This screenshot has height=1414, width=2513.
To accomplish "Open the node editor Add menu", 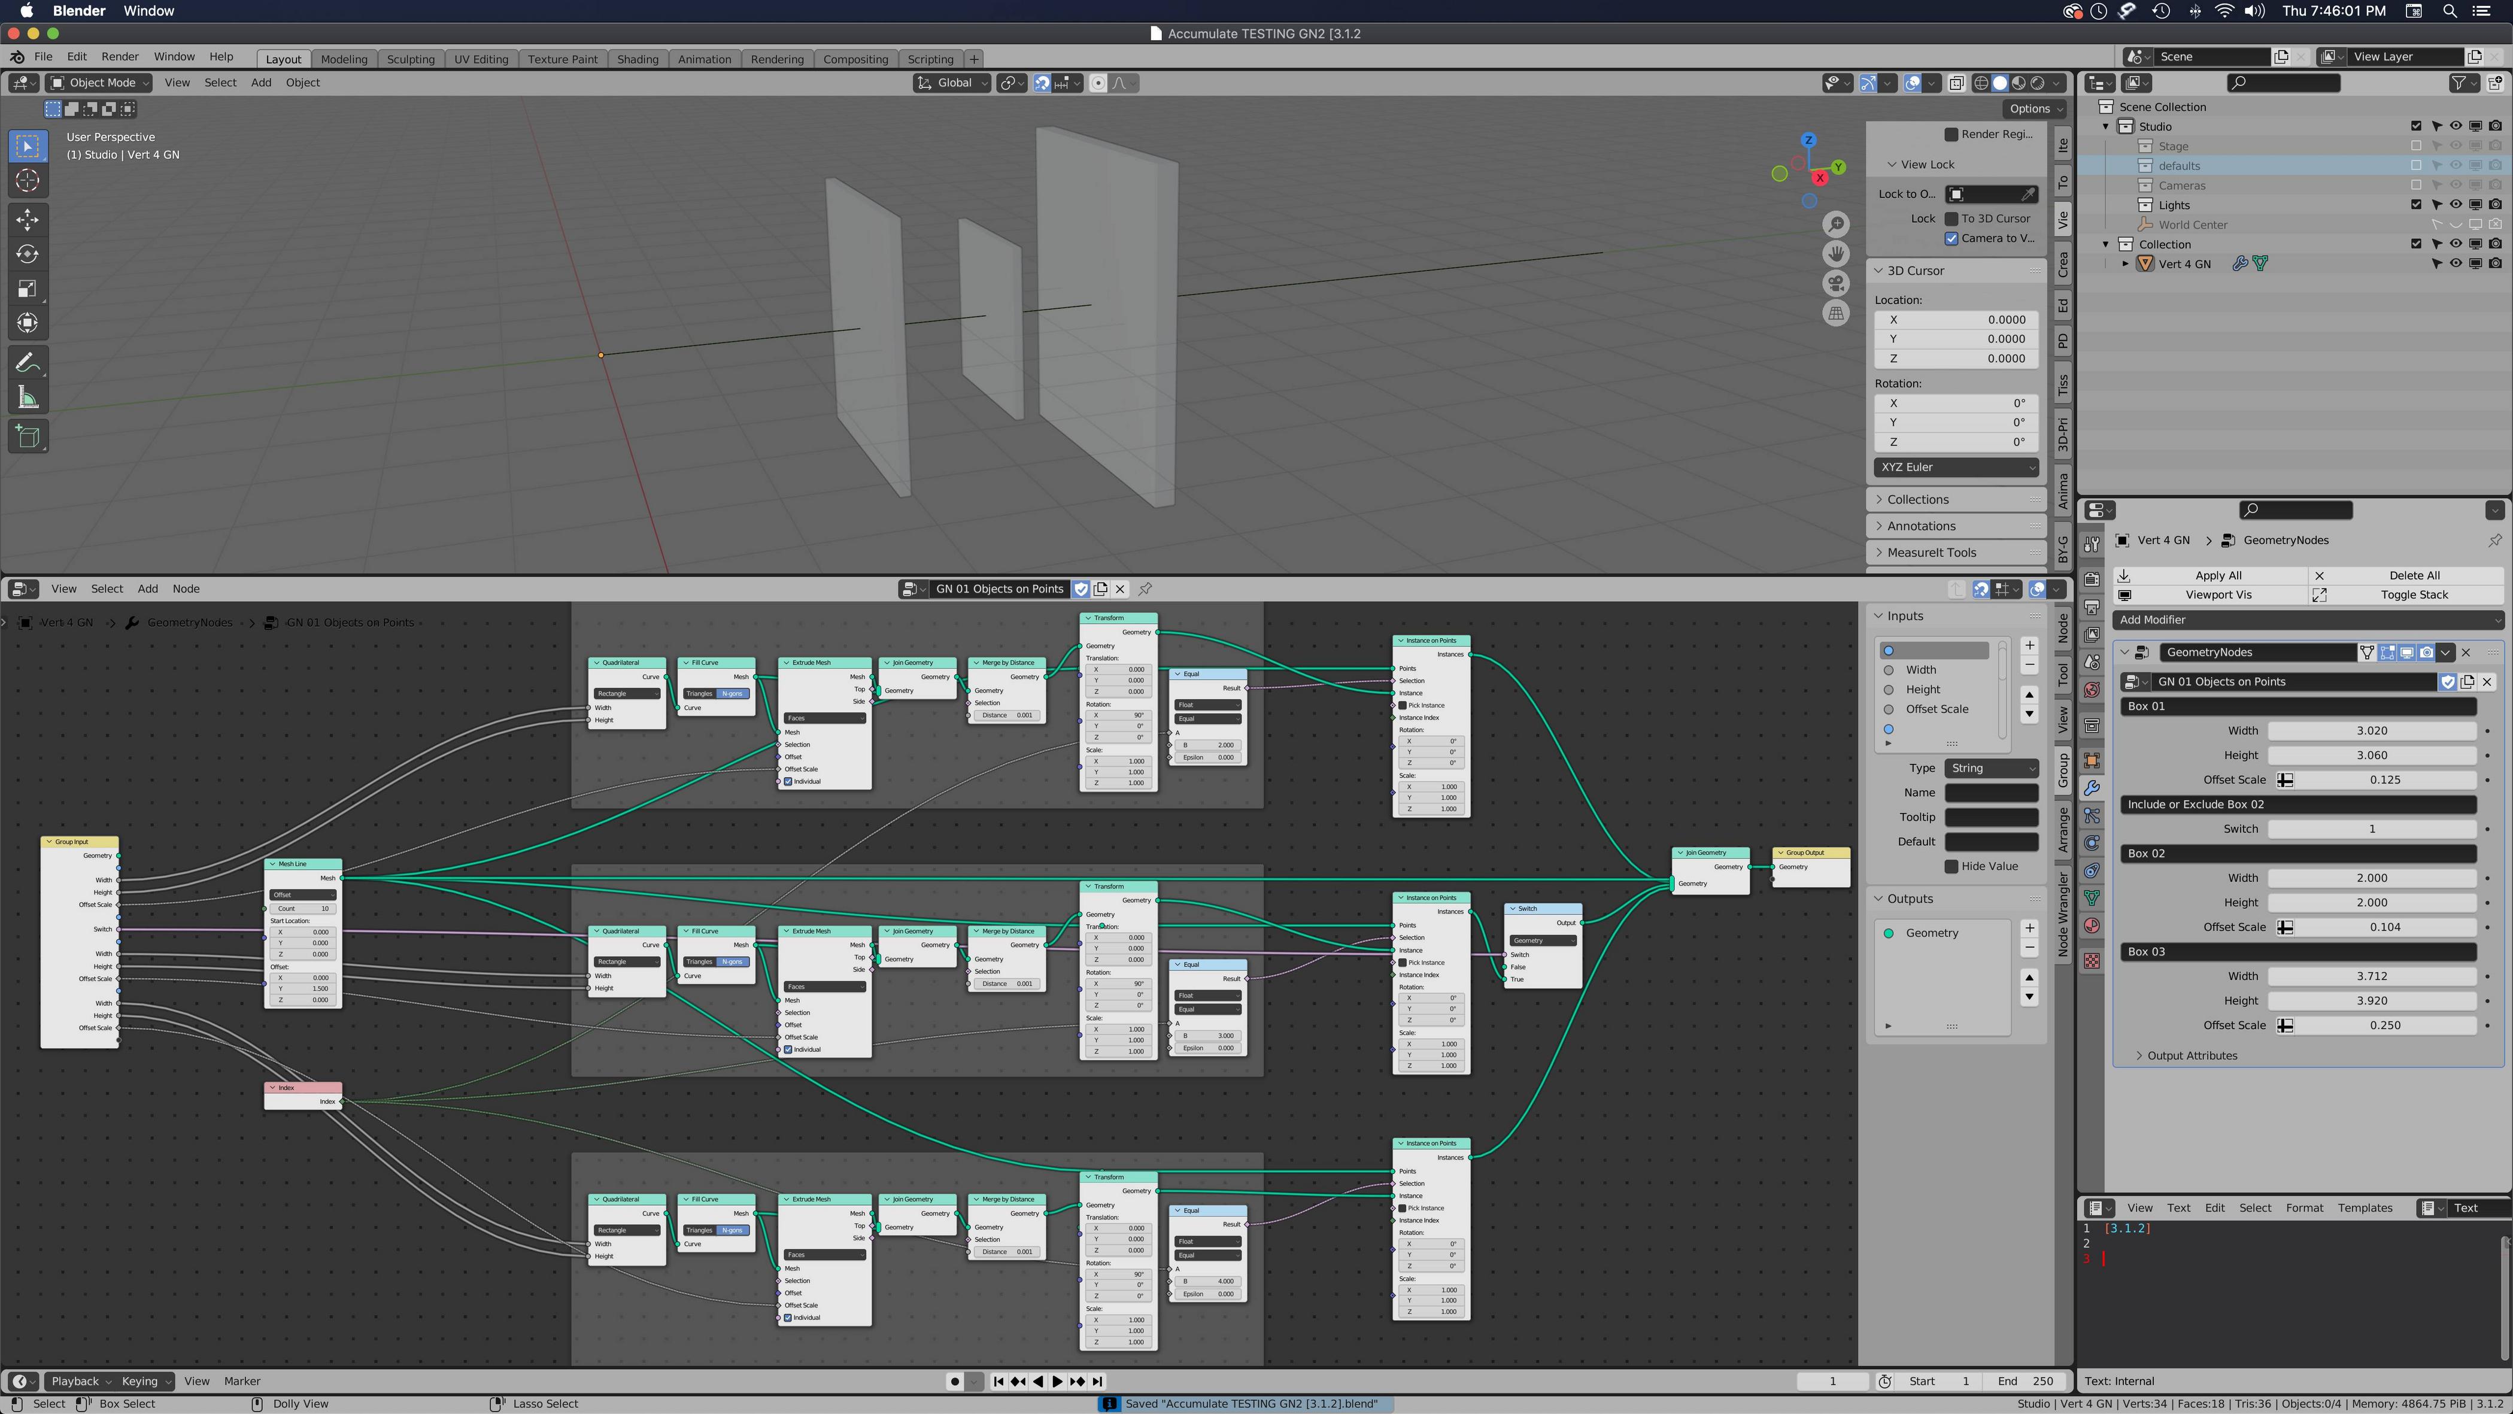I will 147,588.
